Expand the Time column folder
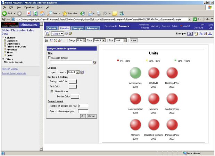215x156 pixels. pos(5,52)
